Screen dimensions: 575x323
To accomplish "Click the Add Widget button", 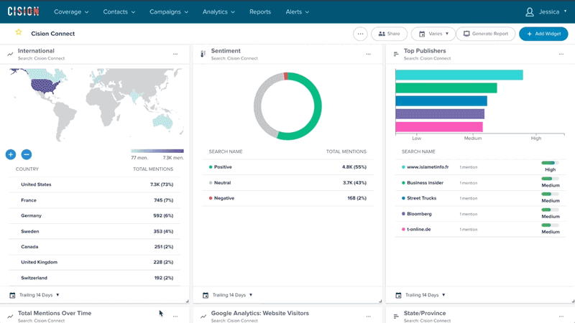I will tap(543, 34).
